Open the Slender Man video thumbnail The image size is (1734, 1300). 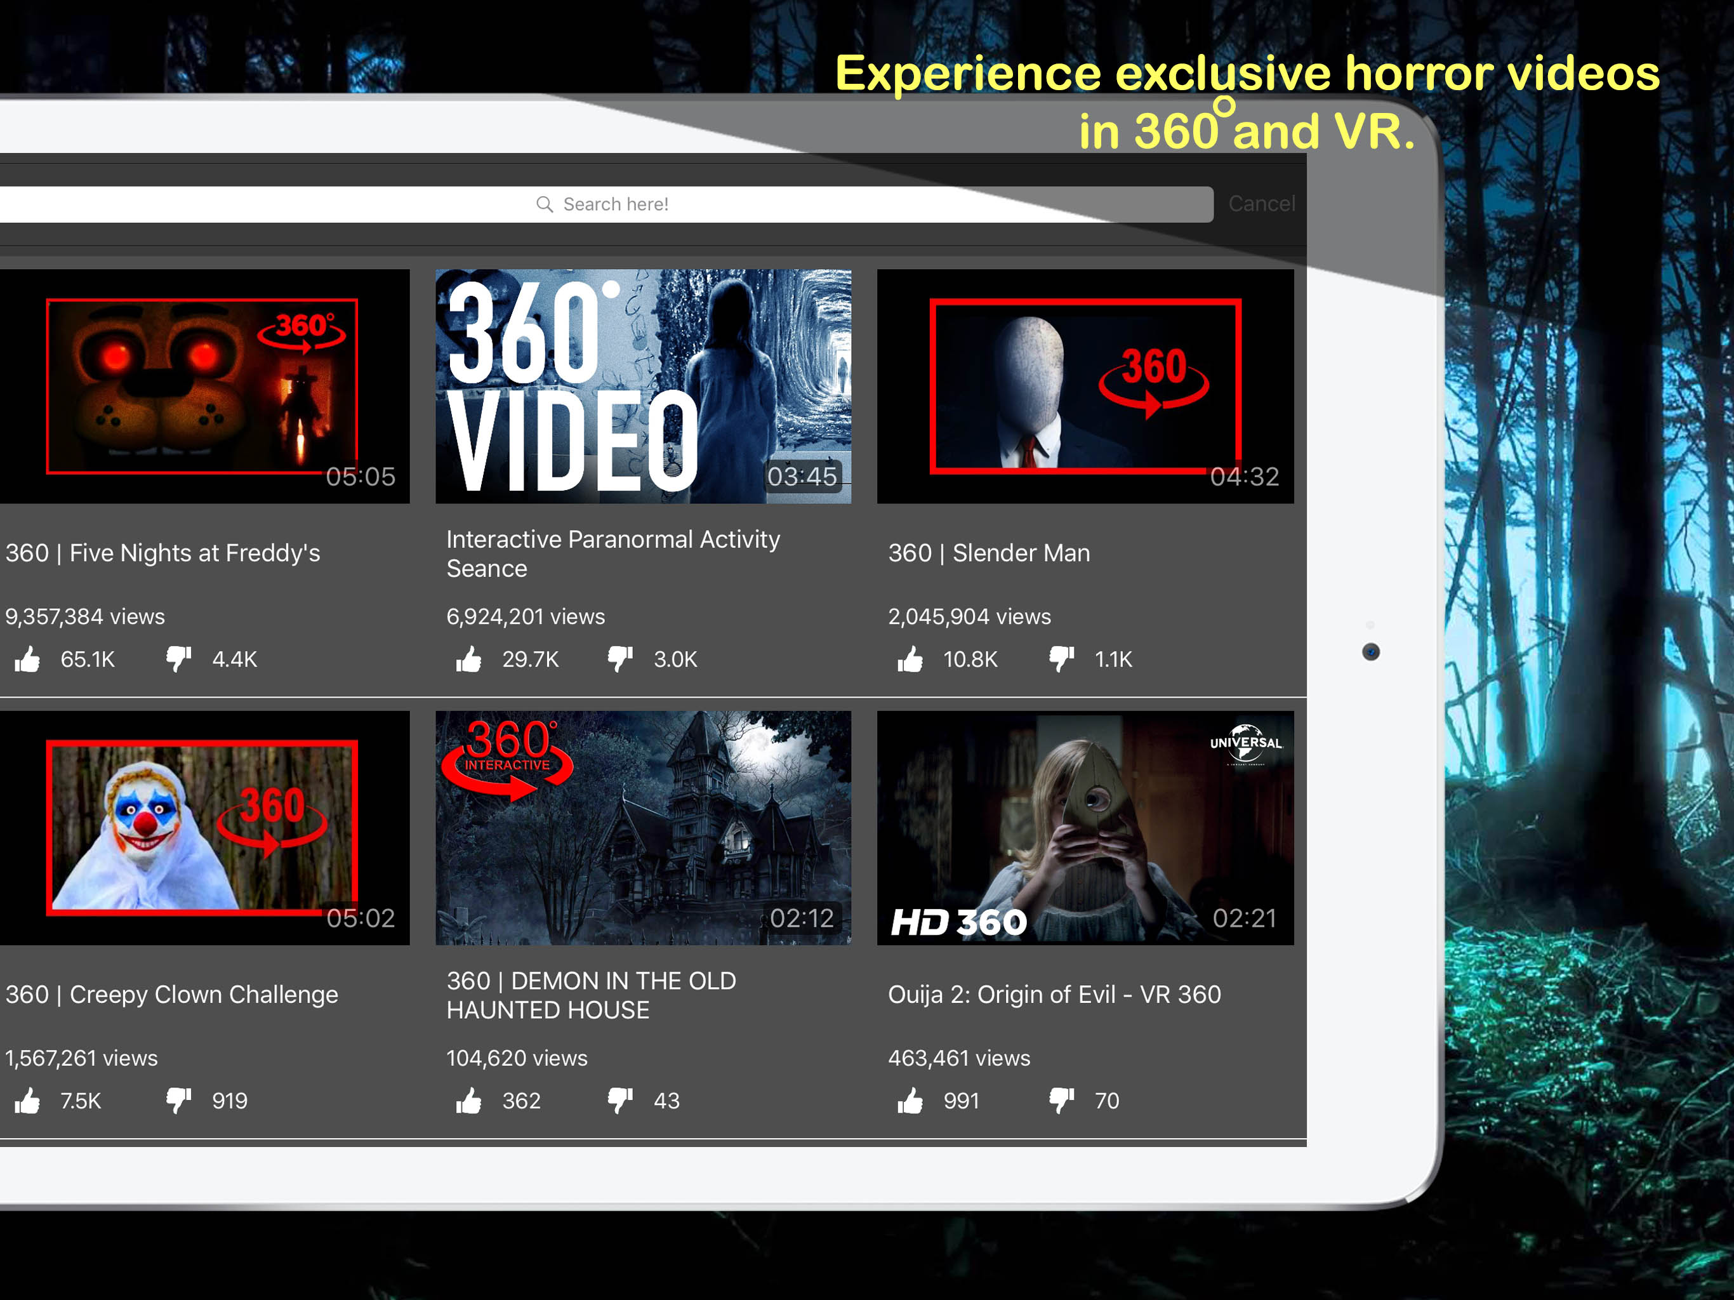1086,387
